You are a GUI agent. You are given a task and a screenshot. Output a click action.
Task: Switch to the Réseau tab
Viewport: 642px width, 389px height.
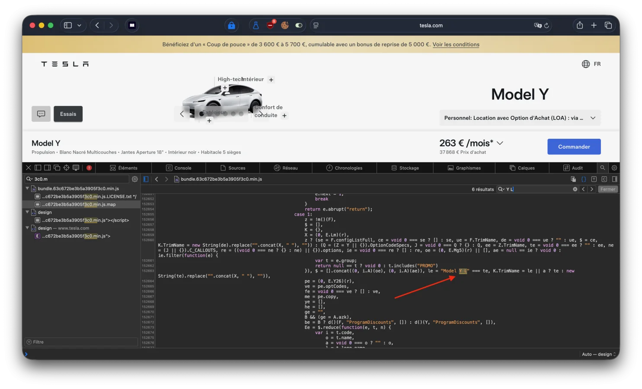pyautogui.click(x=286, y=168)
